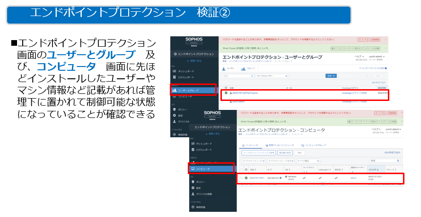The width and height of the screenshot is (421, 217).
Task: Switch to コンピュータグループ tab
Action: pyautogui.click(x=314, y=145)
